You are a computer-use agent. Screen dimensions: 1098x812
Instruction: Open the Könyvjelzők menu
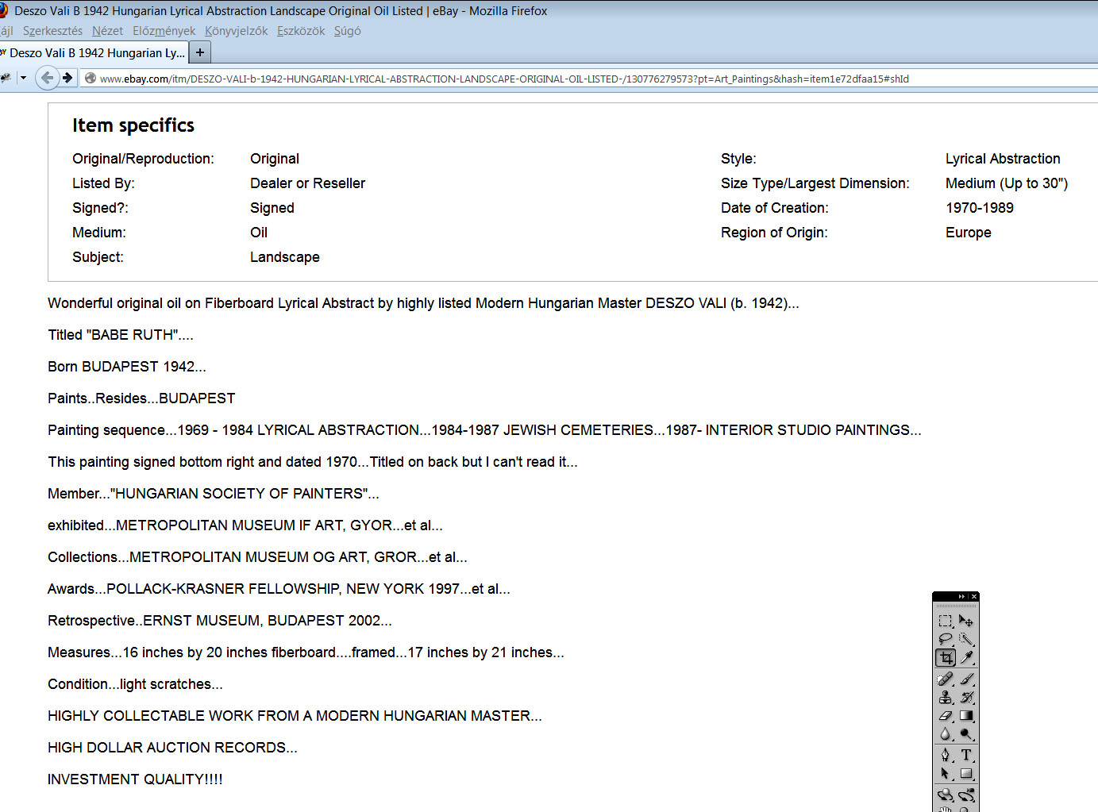coord(236,31)
